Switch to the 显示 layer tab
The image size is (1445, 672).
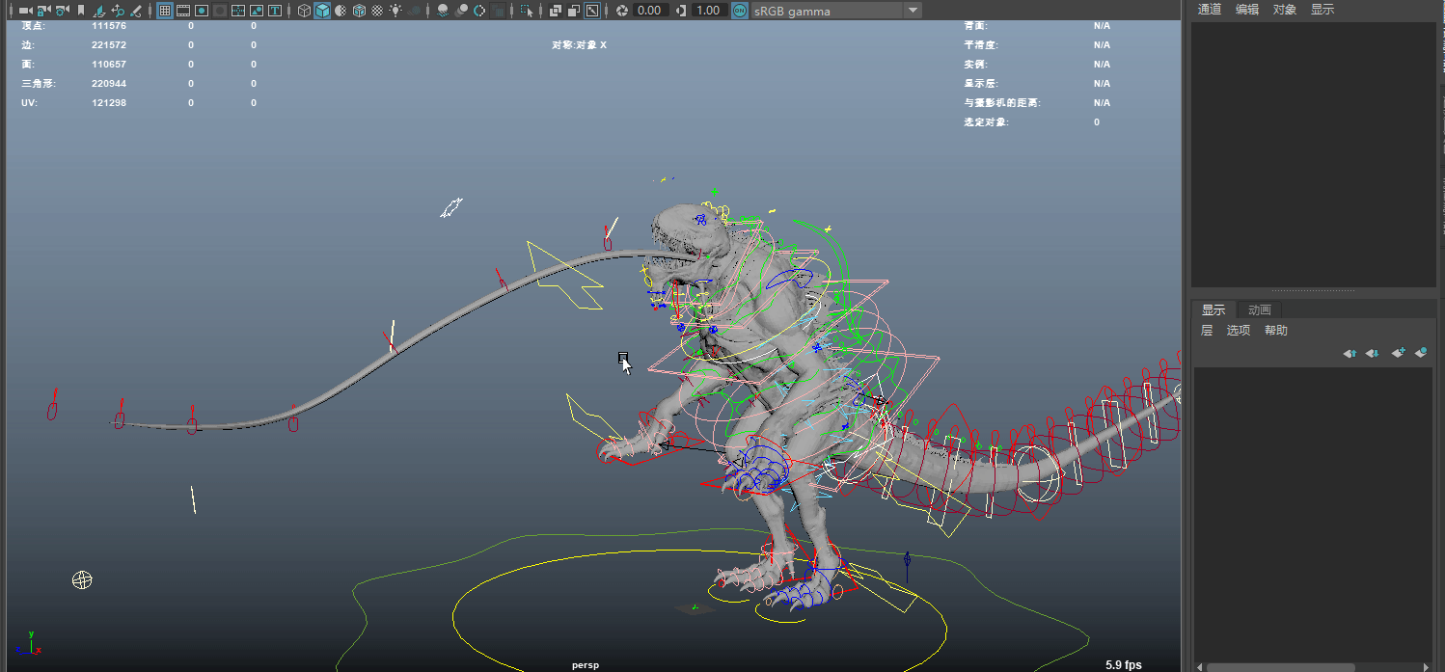[x=1213, y=309]
